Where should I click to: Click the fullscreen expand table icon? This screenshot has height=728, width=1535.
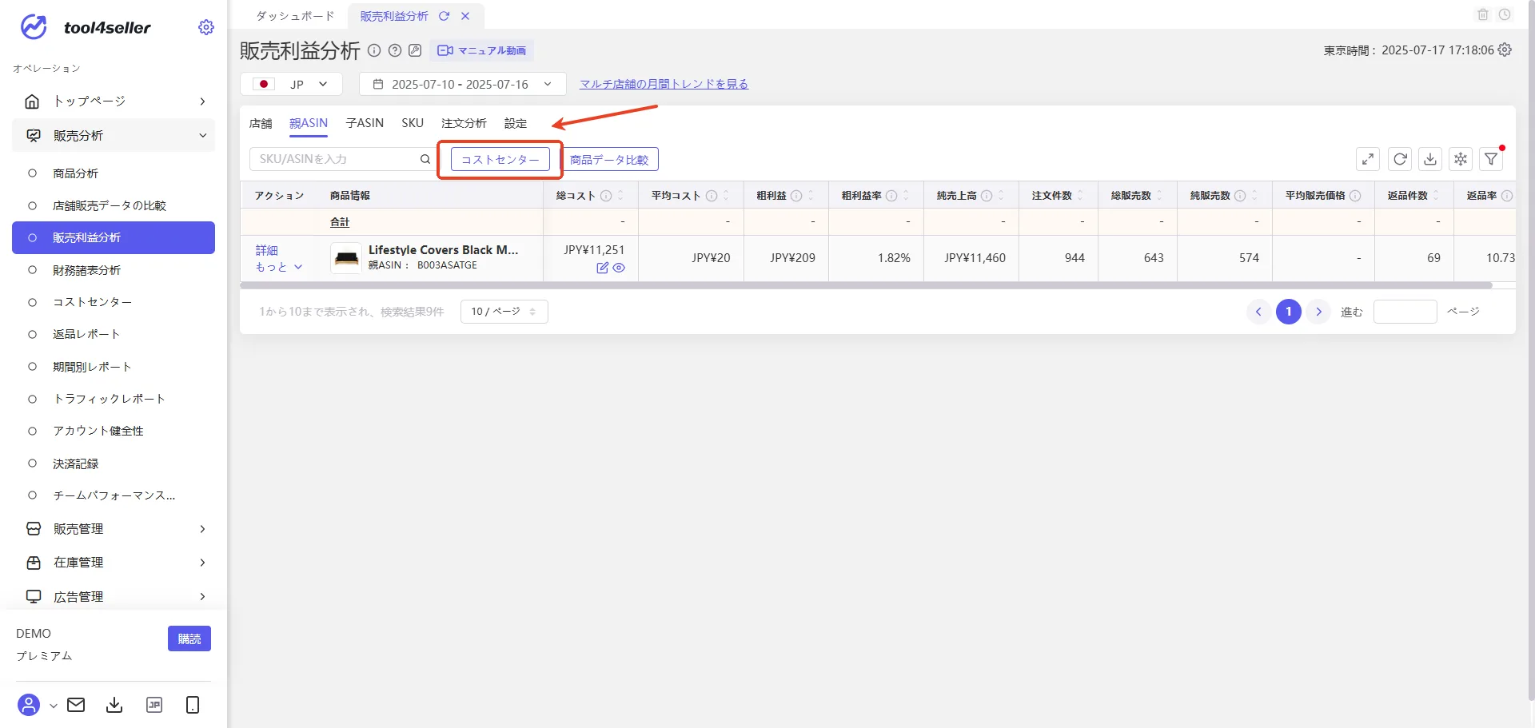click(1368, 159)
